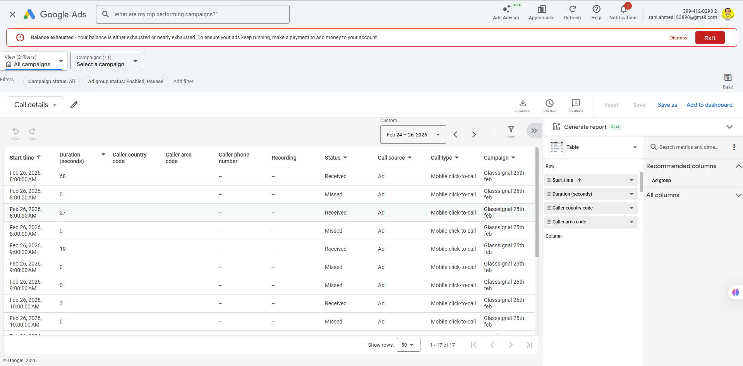Screen dimensions: 743x366
Task: Open the Campaign status: All filter chip
Action: point(51,82)
